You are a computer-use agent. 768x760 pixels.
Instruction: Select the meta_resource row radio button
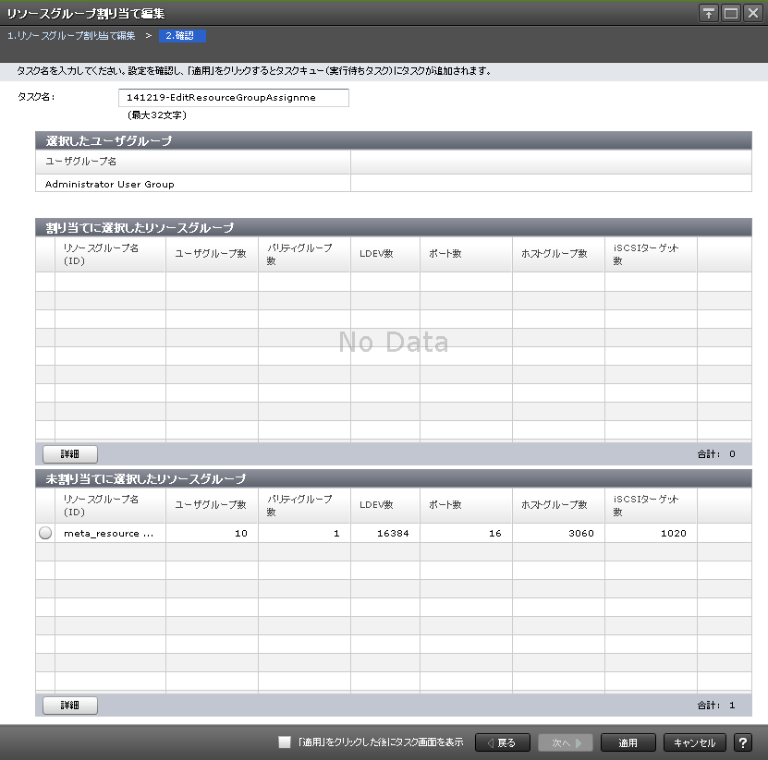45,533
